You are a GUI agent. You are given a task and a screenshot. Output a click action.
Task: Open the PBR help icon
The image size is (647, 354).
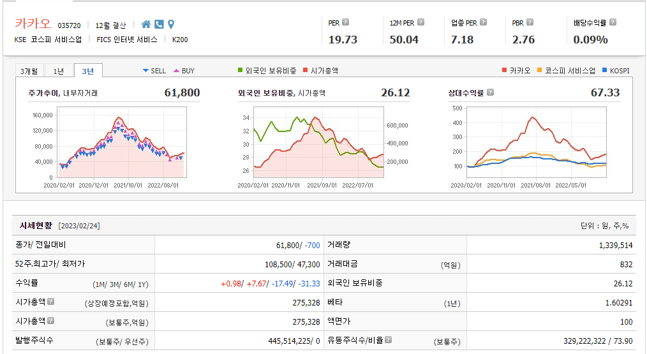tap(530, 22)
